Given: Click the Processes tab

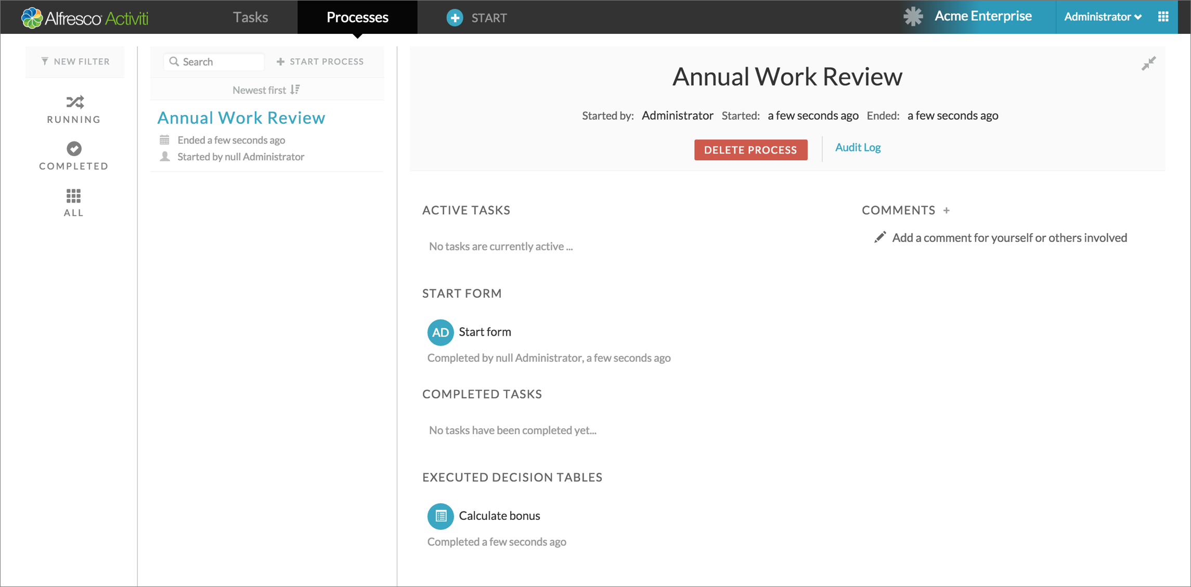Looking at the screenshot, I should pos(357,17).
